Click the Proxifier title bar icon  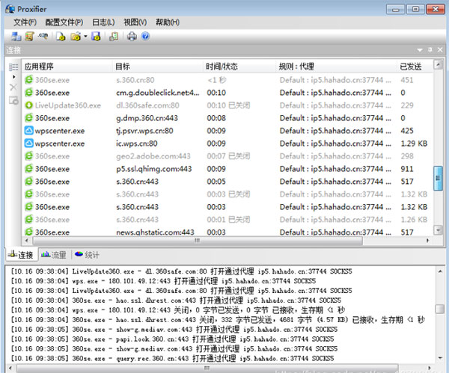[x=10, y=9]
